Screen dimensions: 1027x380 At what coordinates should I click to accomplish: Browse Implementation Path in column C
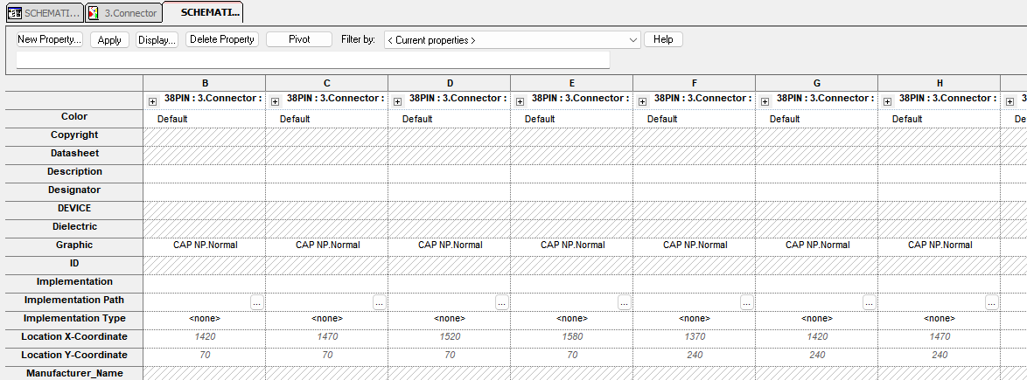[x=380, y=302]
